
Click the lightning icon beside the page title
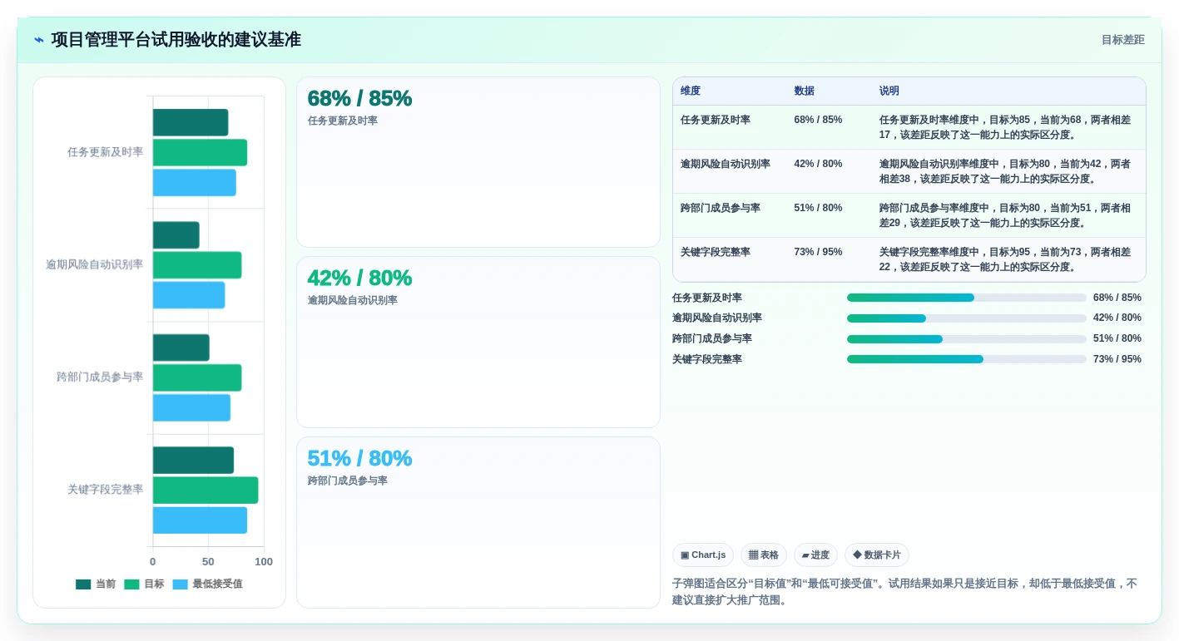tap(39, 40)
